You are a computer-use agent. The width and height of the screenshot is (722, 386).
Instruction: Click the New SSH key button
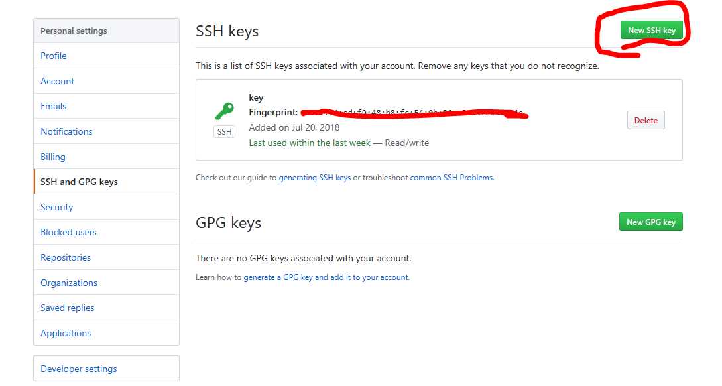tap(652, 31)
